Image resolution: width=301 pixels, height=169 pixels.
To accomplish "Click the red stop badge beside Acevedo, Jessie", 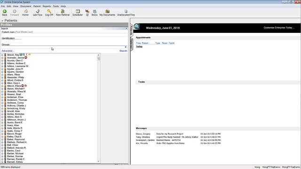I will [x=26, y=57].
